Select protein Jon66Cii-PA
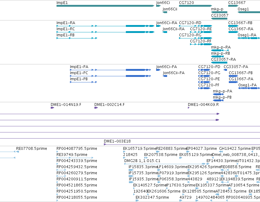The height and width of the screenshot is (202, 260). click(174, 73)
